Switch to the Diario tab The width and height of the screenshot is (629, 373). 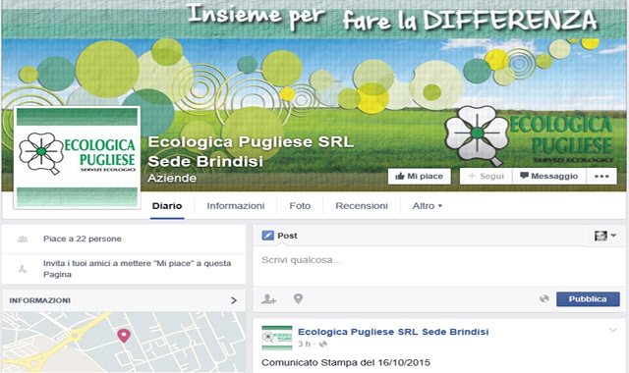167,206
